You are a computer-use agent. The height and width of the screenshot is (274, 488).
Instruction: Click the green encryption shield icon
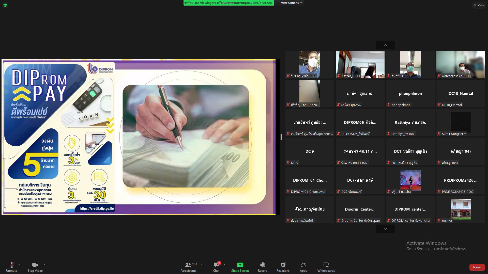point(5,5)
